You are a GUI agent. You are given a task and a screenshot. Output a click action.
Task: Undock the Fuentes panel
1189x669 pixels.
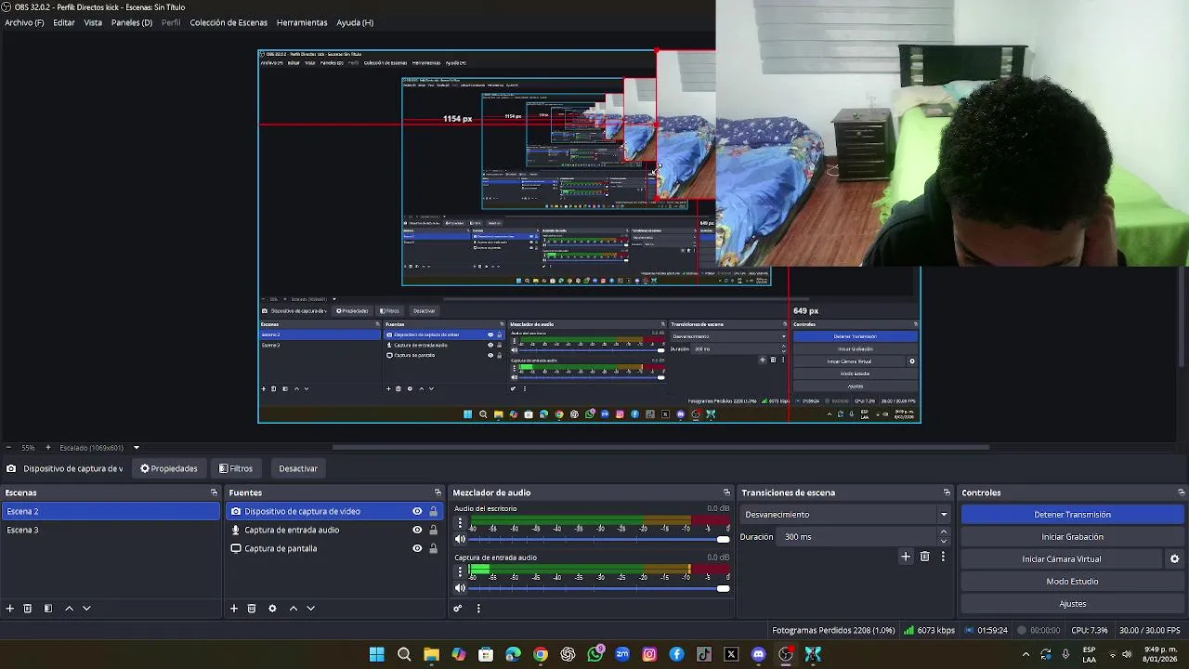438,492
